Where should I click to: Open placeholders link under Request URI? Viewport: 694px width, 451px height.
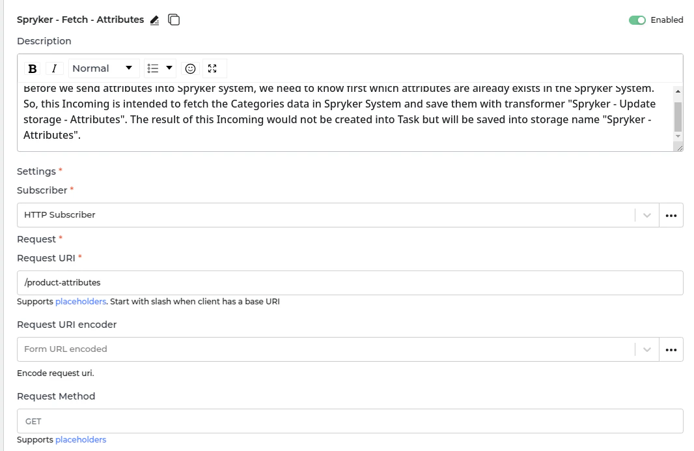pos(81,302)
